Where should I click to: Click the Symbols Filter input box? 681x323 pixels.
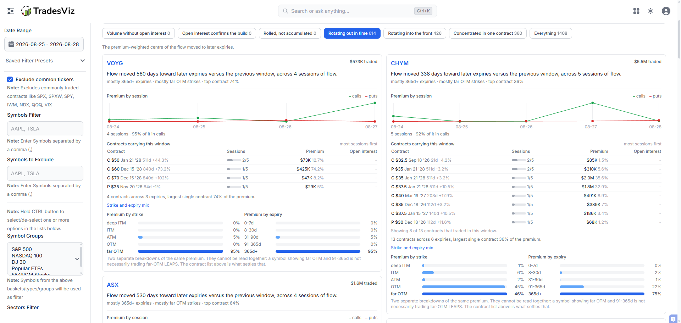(45, 129)
